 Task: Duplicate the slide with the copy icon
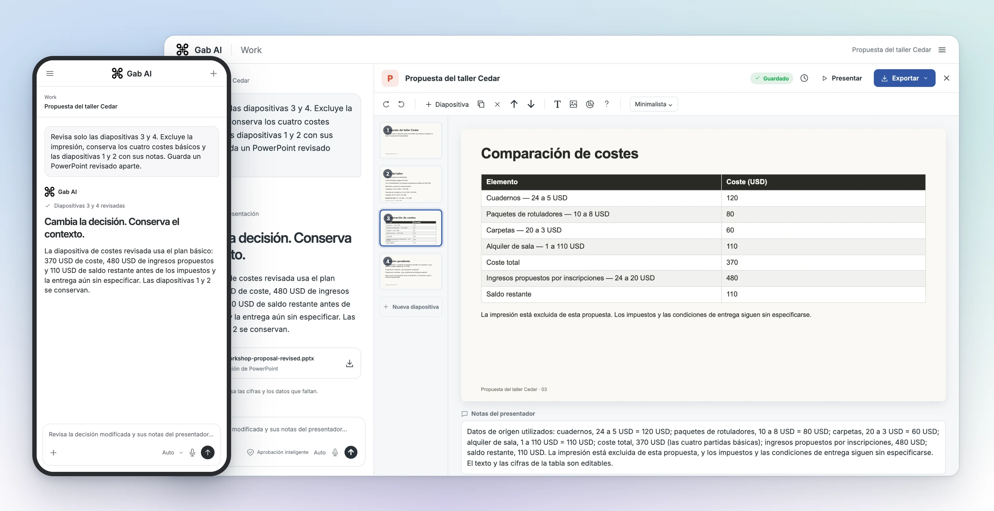[x=481, y=104]
